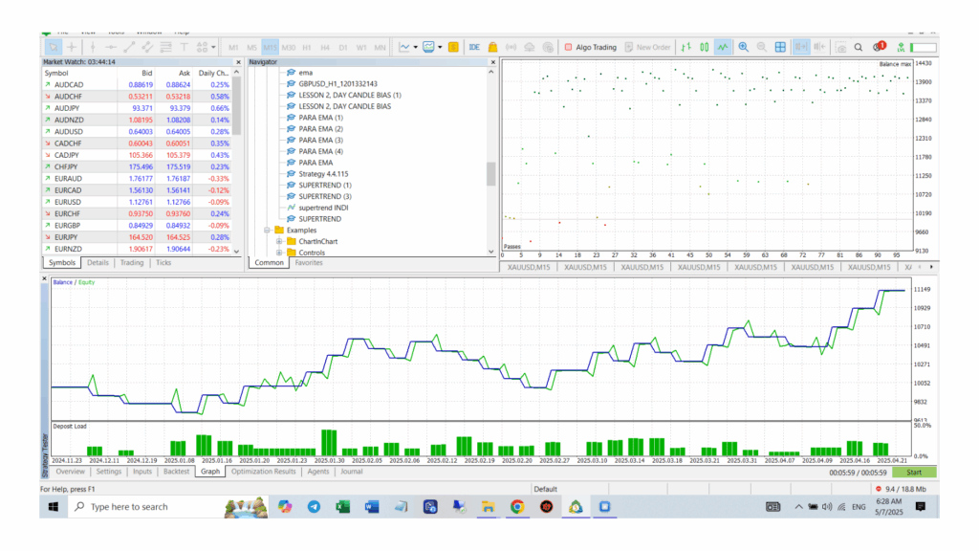
Task: Set timeframe to M30
Action: point(289,48)
